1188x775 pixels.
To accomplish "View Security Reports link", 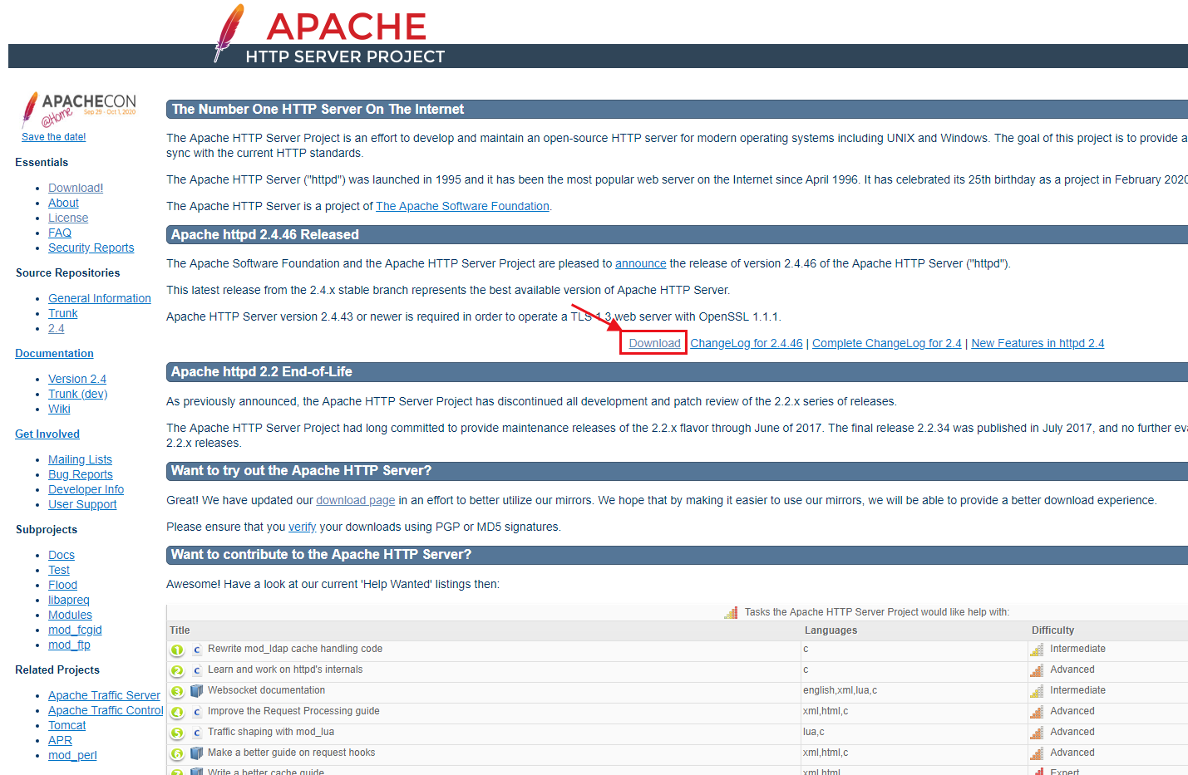I will (91, 248).
